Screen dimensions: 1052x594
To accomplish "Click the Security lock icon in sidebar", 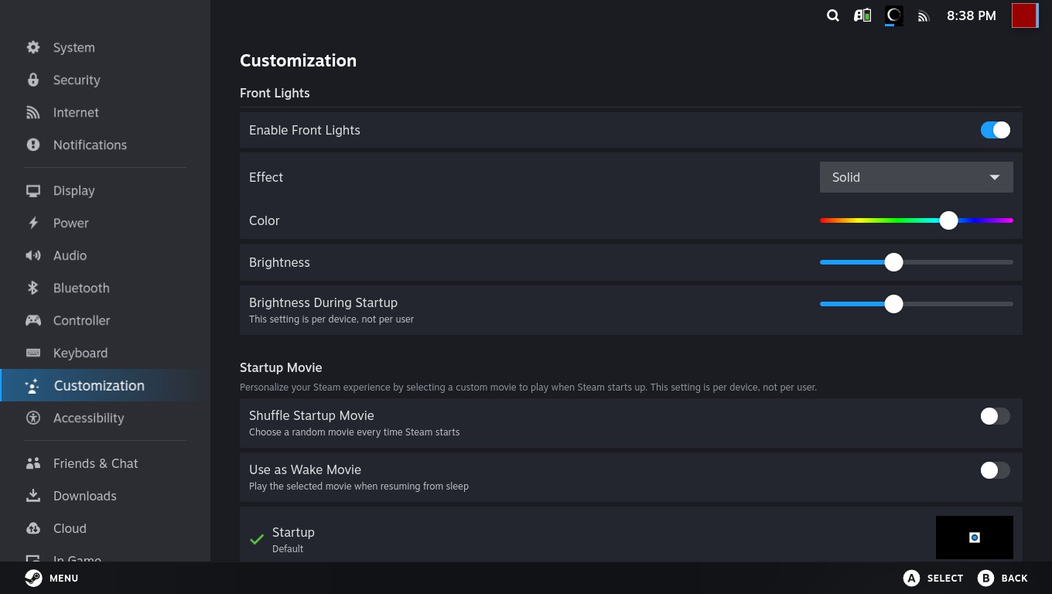I will point(33,80).
